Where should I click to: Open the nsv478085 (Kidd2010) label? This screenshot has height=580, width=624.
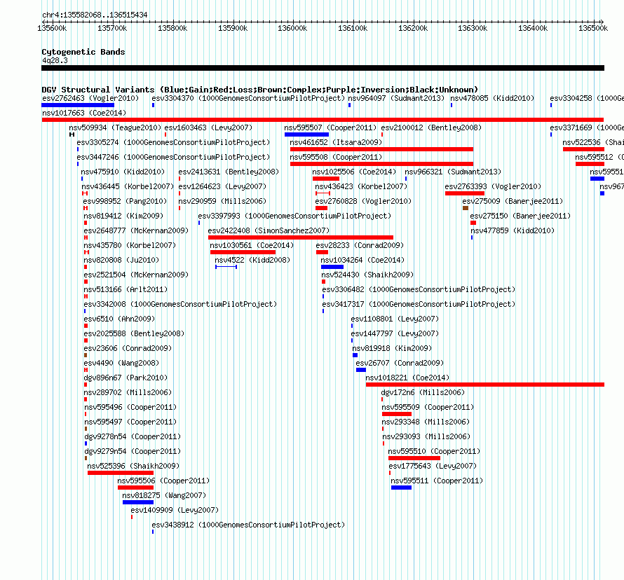(x=492, y=98)
